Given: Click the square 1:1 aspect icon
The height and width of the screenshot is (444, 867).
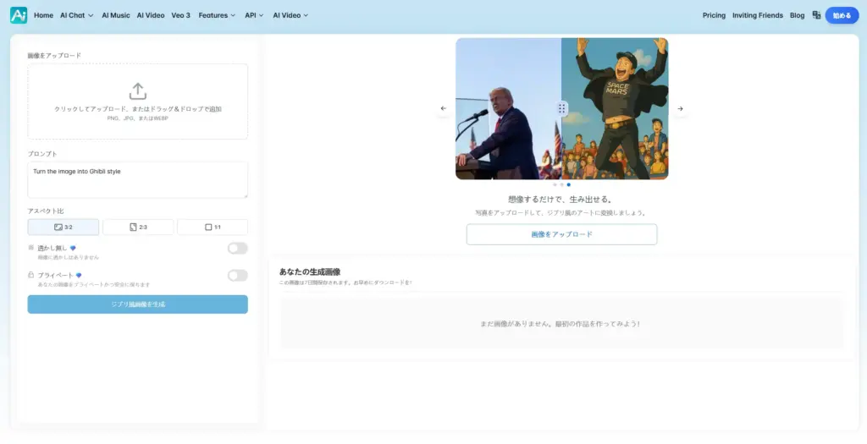Looking at the screenshot, I should 208,227.
